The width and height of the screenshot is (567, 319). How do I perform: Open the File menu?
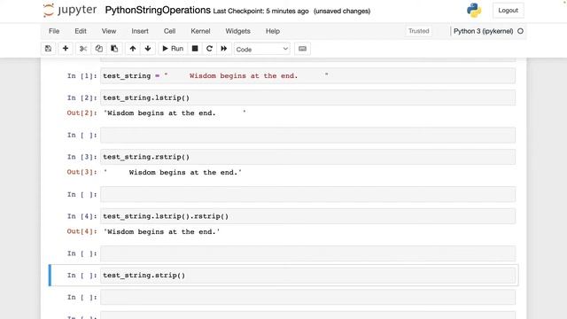[x=54, y=31]
